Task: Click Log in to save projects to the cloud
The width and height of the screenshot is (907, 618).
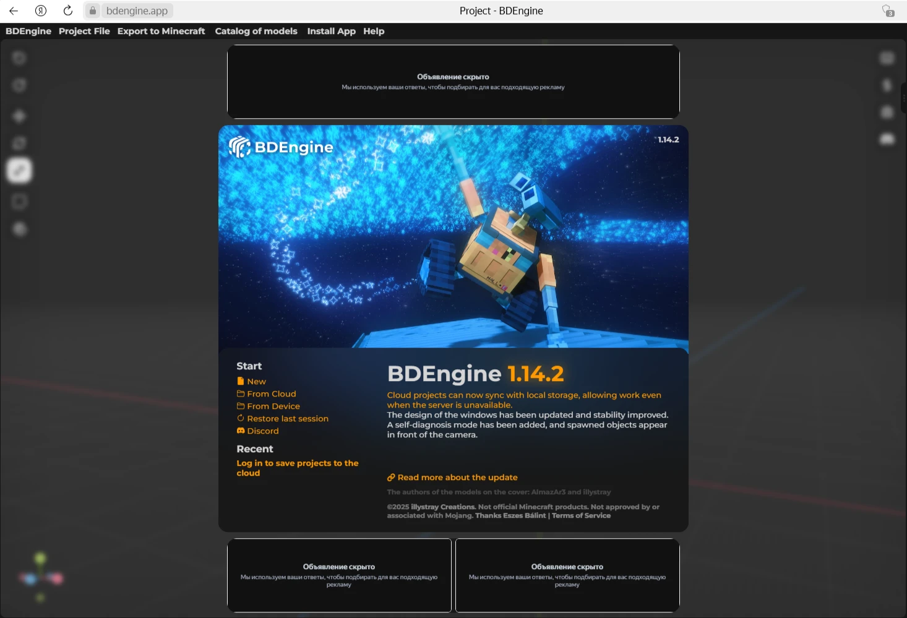Action: point(298,468)
